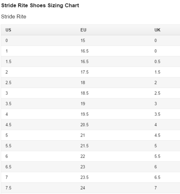
Task: Click EU size 20.5 cell
Action: point(84,125)
